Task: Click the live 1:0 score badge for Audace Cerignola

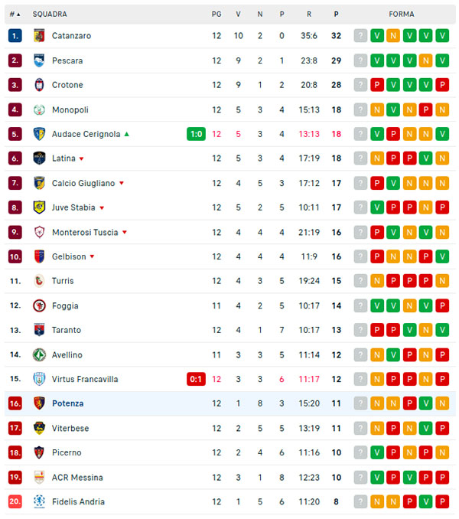Action: pos(196,134)
